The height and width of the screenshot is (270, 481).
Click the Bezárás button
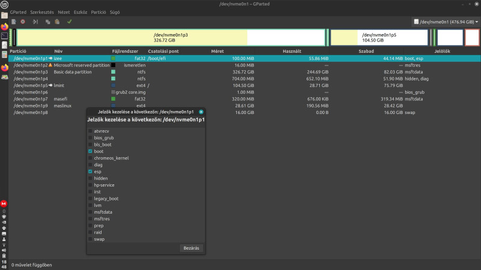pyautogui.click(x=191, y=248)
